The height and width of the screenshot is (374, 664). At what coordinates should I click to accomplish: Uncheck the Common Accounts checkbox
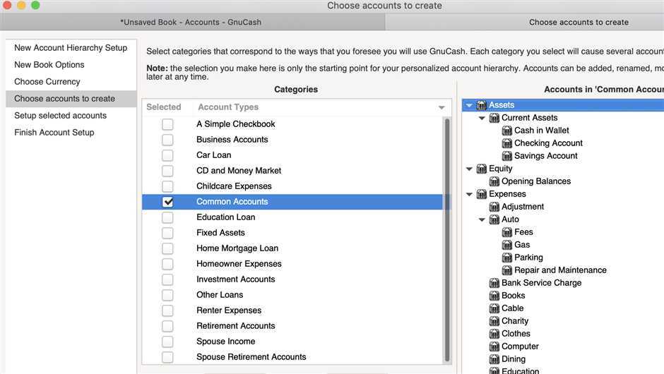pyautogui.click(x=167, y=202)
